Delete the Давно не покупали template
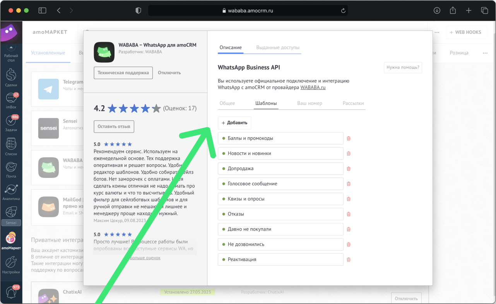 point(349,229)
